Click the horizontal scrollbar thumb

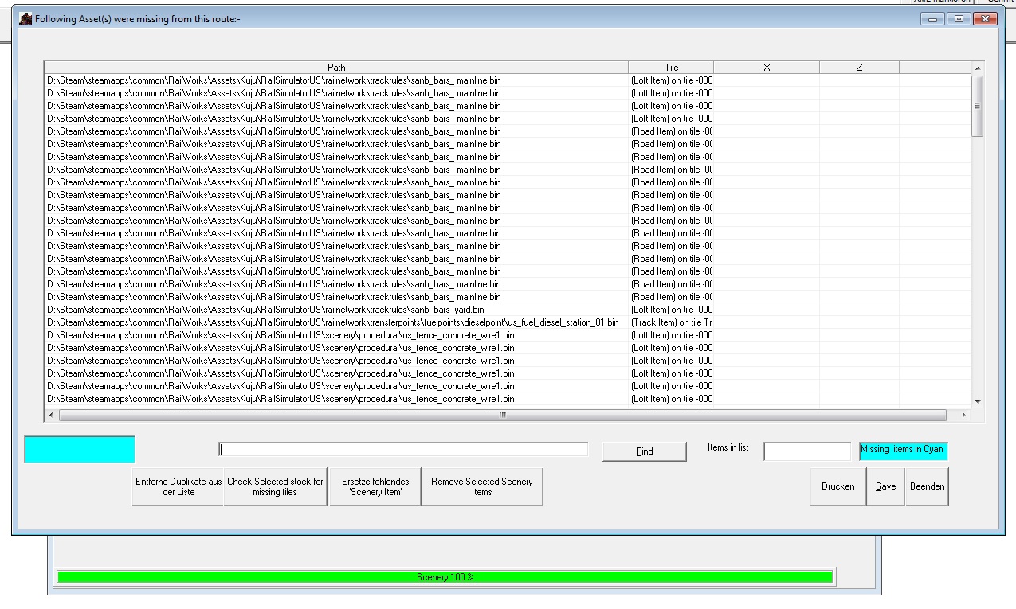pos(502,415)
